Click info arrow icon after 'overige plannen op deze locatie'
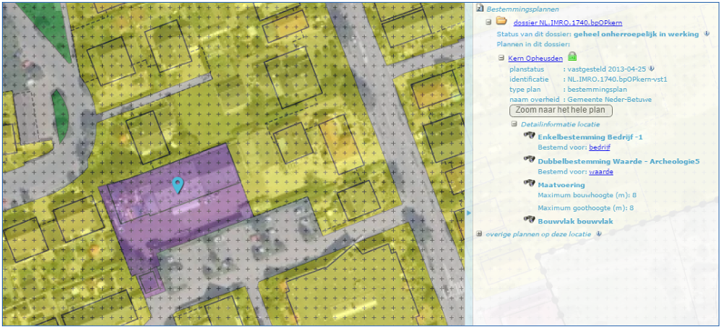Screen dimensions: 724x330 tap(598, 234)
